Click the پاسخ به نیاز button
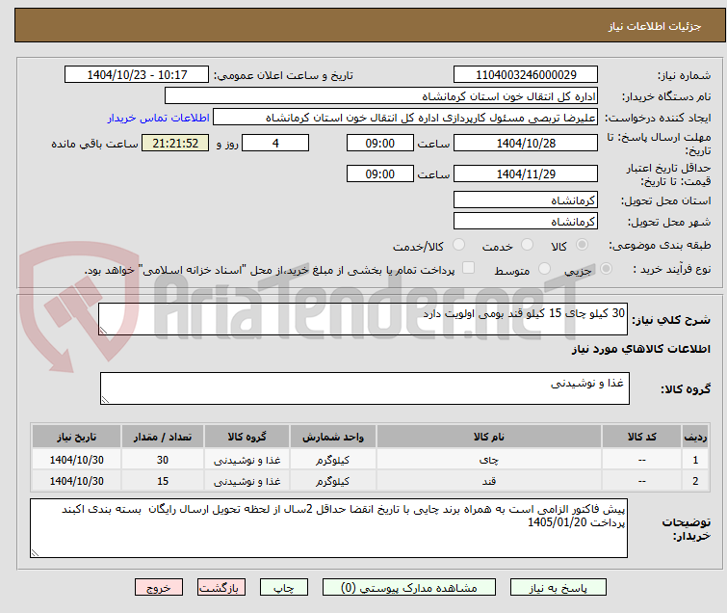The width and height of the screenshot is (727, 613). (x=558, y=588)
